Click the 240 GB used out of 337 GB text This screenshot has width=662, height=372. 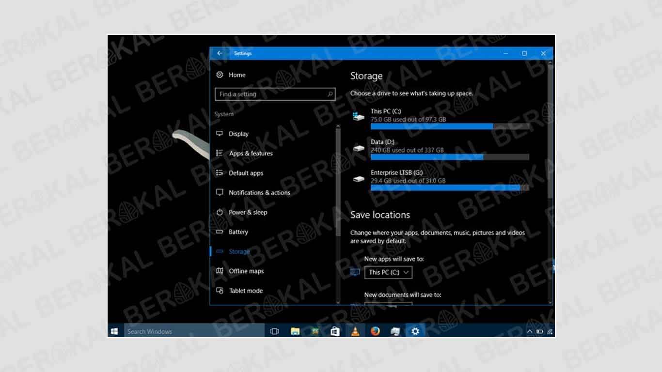tap(407, 150)
